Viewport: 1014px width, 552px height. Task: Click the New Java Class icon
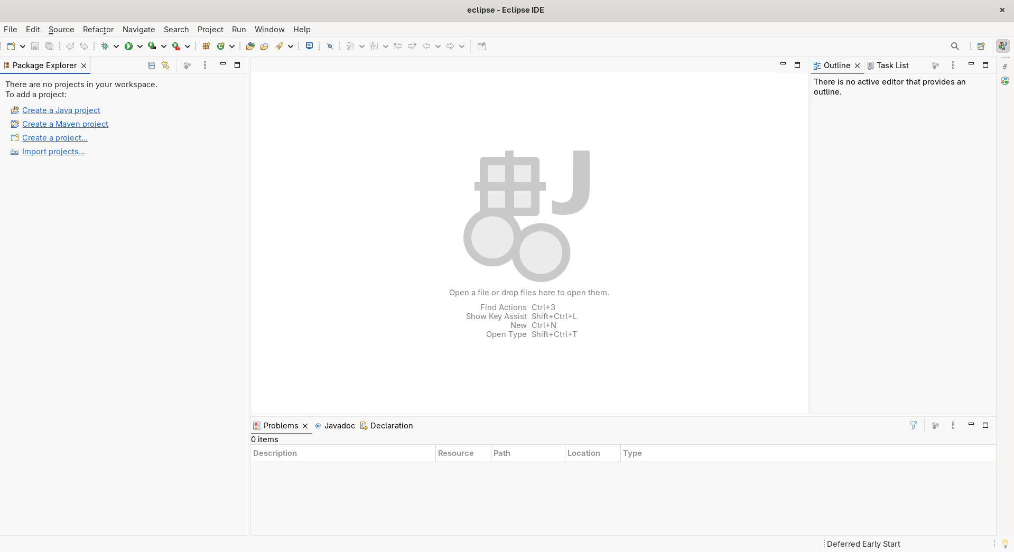tap(221, 46)
